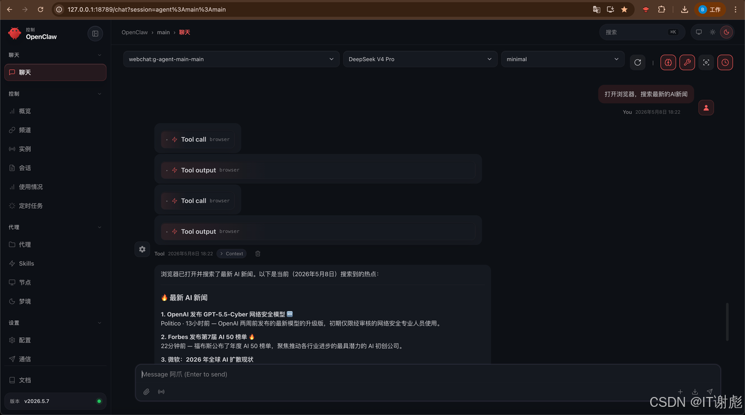Open the 会话 sidebar item
The height and width of the screenshot is (415, 745).
coord(55,168)
